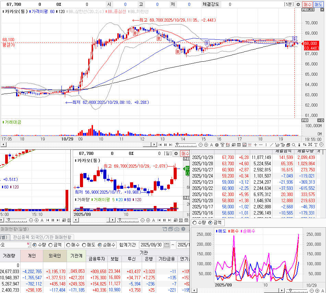326x293 pixels.
Task: Jump to last bar in 5-minute chart toolbar
Action: click(171, 145)
